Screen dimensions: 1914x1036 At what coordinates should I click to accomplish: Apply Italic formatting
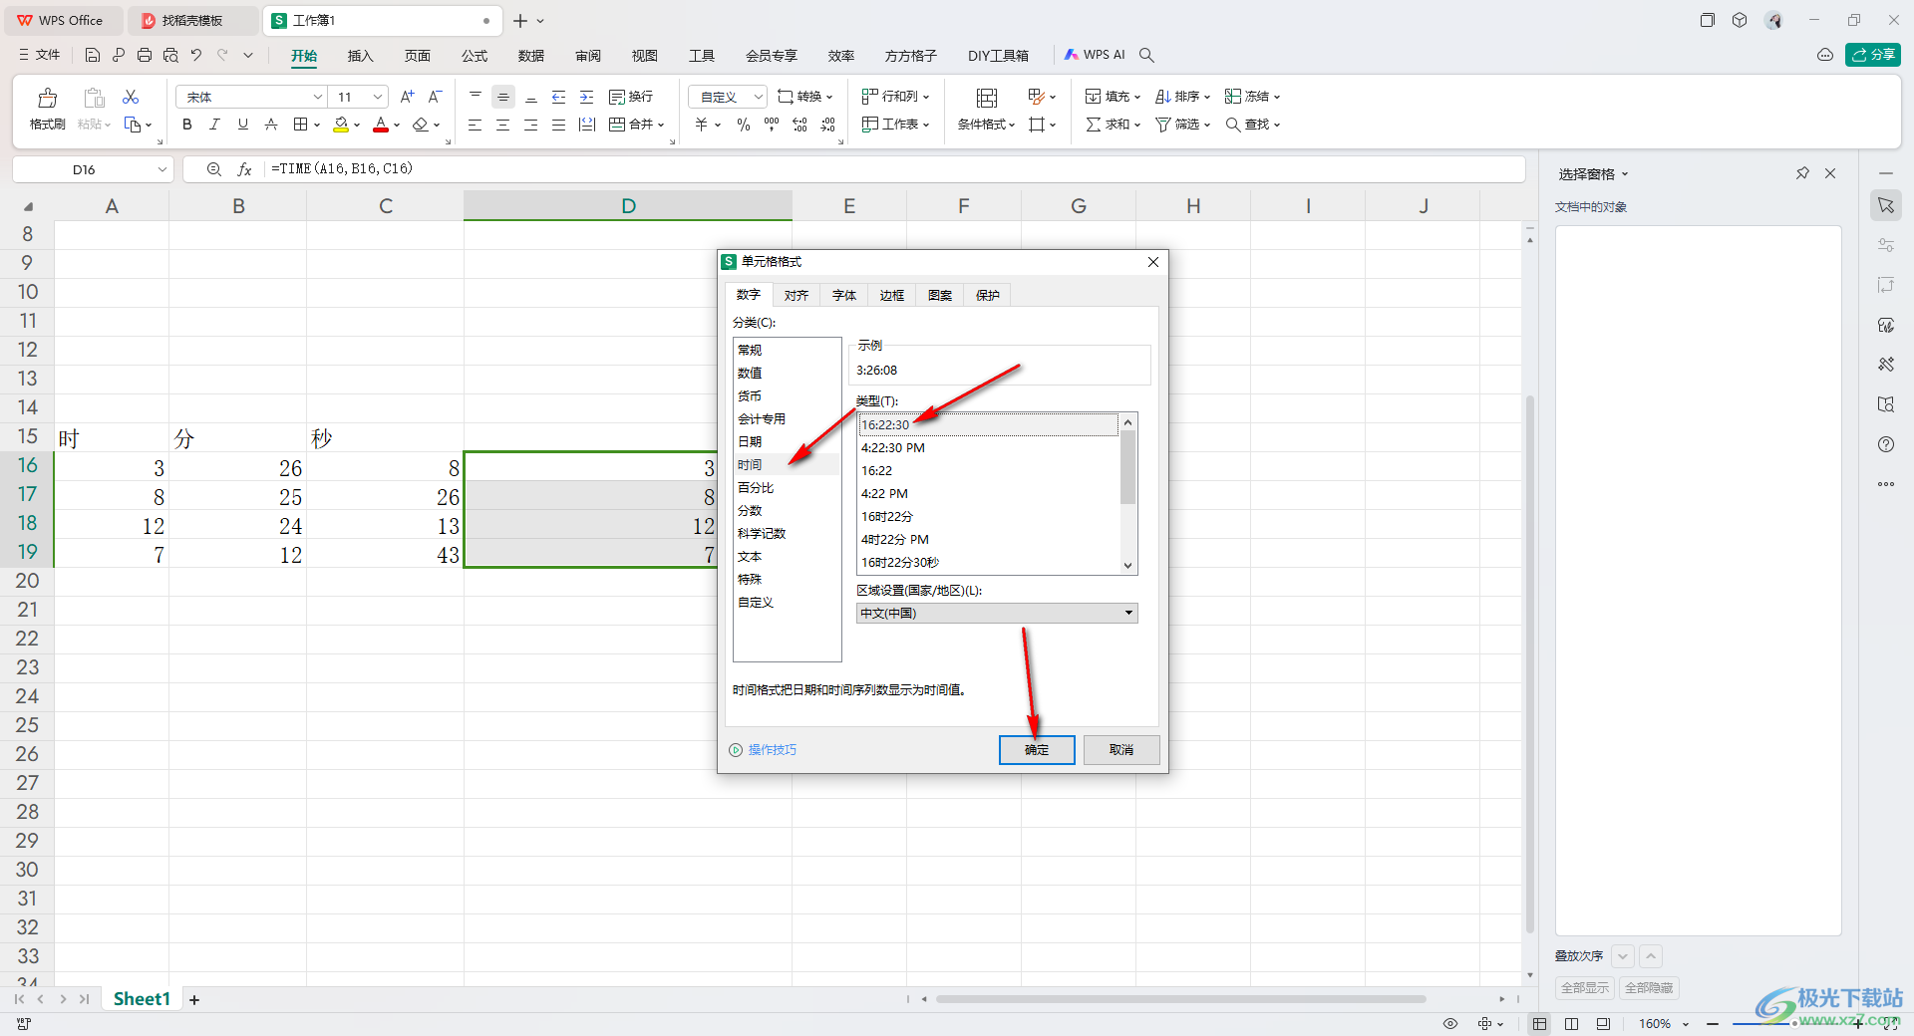click(214, 125)
